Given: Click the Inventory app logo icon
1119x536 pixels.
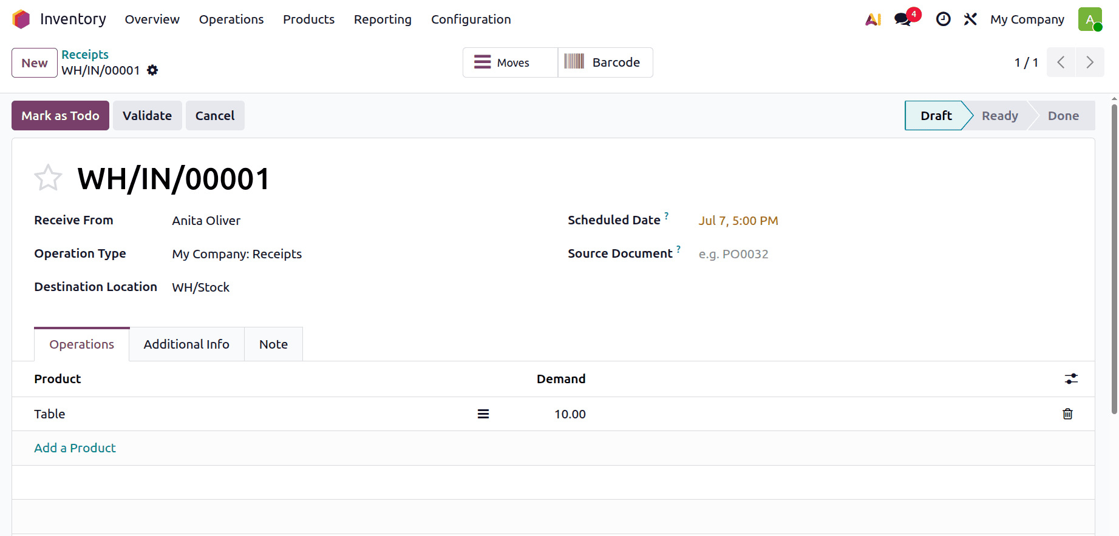Looking at the screenshot, I should [21, 19].
